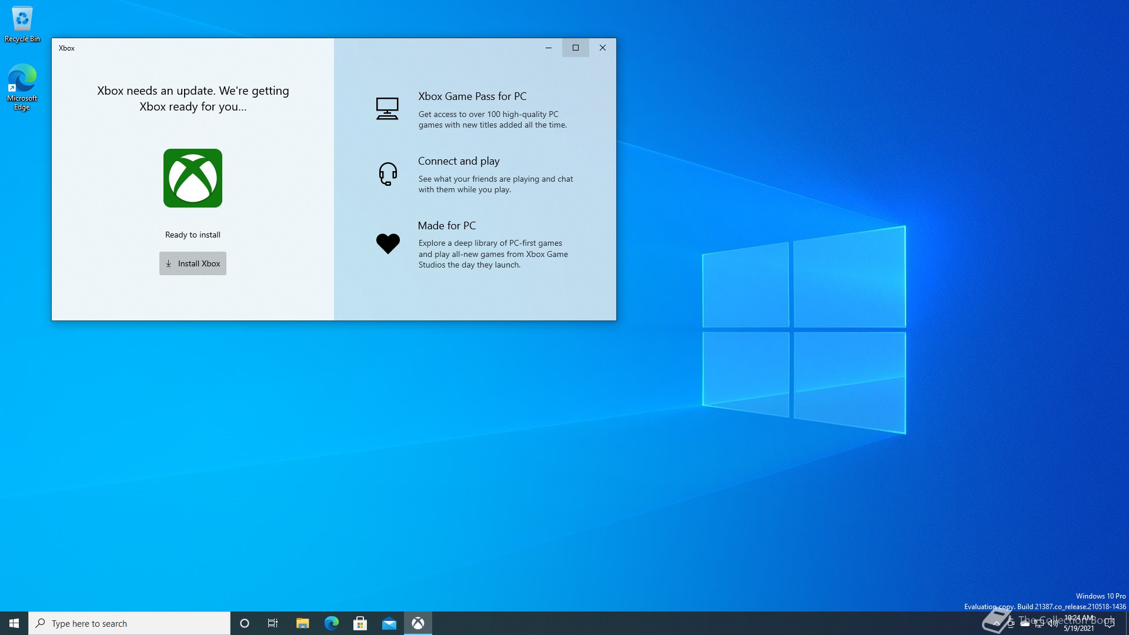The image size is (1129, 635).
Task: Launch File Explorer from the taskbar
Action: tap(302, 623)
